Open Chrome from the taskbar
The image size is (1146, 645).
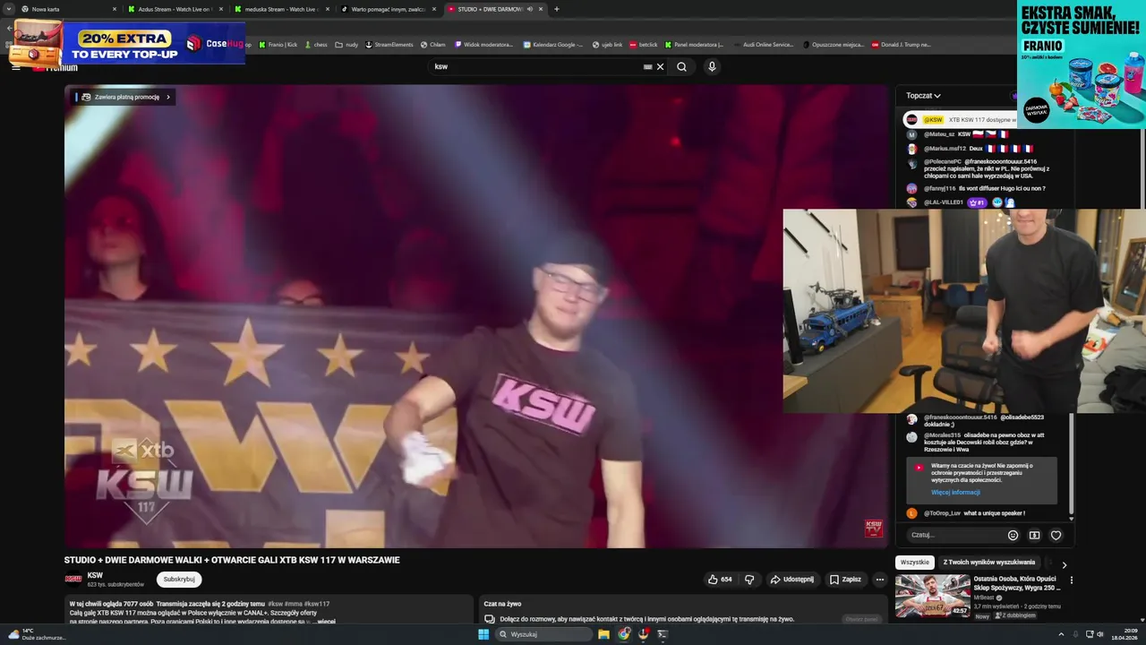(624, 634)
